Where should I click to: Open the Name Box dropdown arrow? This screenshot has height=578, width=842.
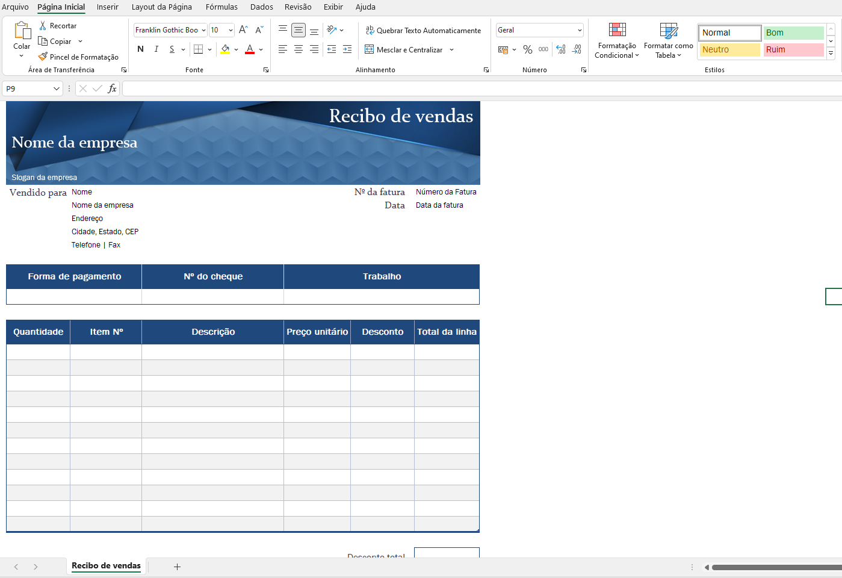[x=57, y=89]
